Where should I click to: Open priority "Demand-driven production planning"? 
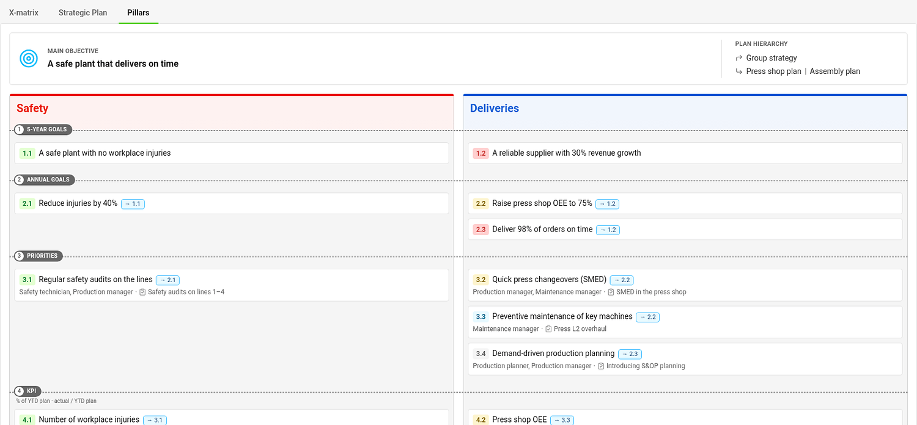coord(685,359)
